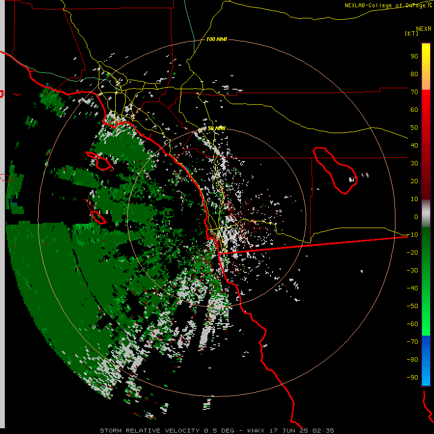Click the NEXLAB-College of DuPage credit text
Image resolution: width=434 pixels, height=434 pixels.
point(388,5)
